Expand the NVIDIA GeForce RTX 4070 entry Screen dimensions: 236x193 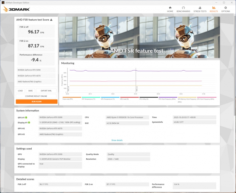(36, 76)
